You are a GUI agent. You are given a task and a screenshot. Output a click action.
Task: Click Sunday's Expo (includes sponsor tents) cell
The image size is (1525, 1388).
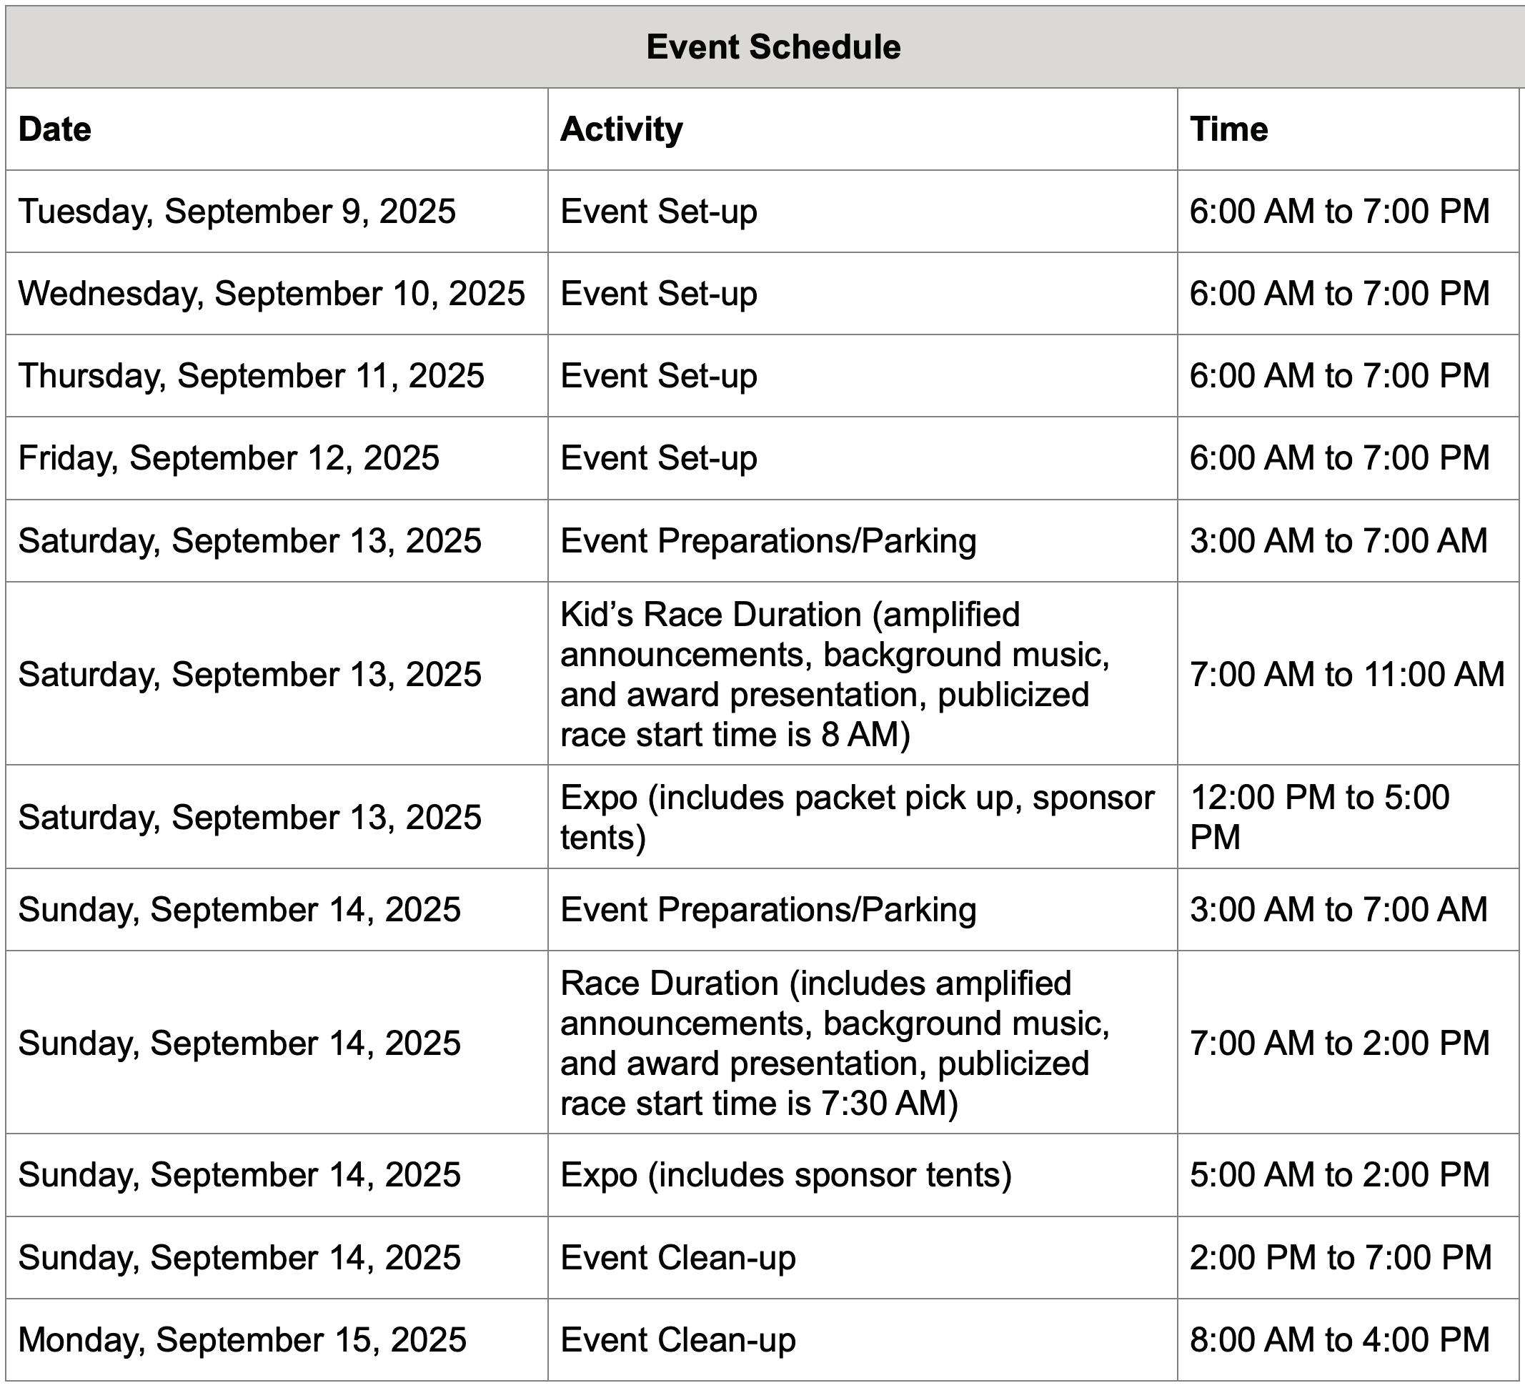click(785, 1175)
